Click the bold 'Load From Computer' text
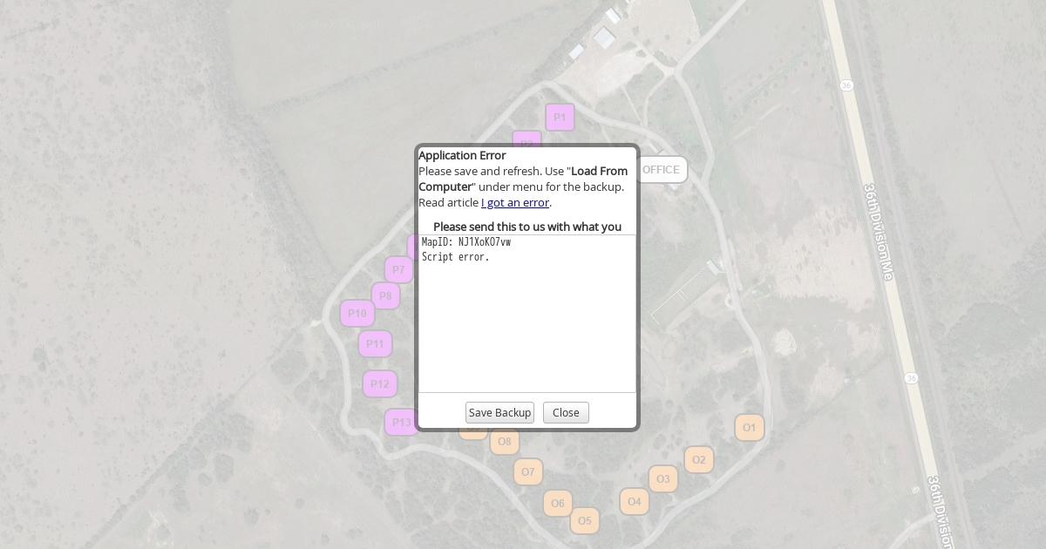 523,179
